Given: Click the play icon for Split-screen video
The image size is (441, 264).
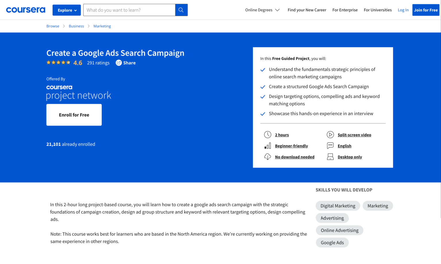Looking at the screenshot, I should click(330, 135).
